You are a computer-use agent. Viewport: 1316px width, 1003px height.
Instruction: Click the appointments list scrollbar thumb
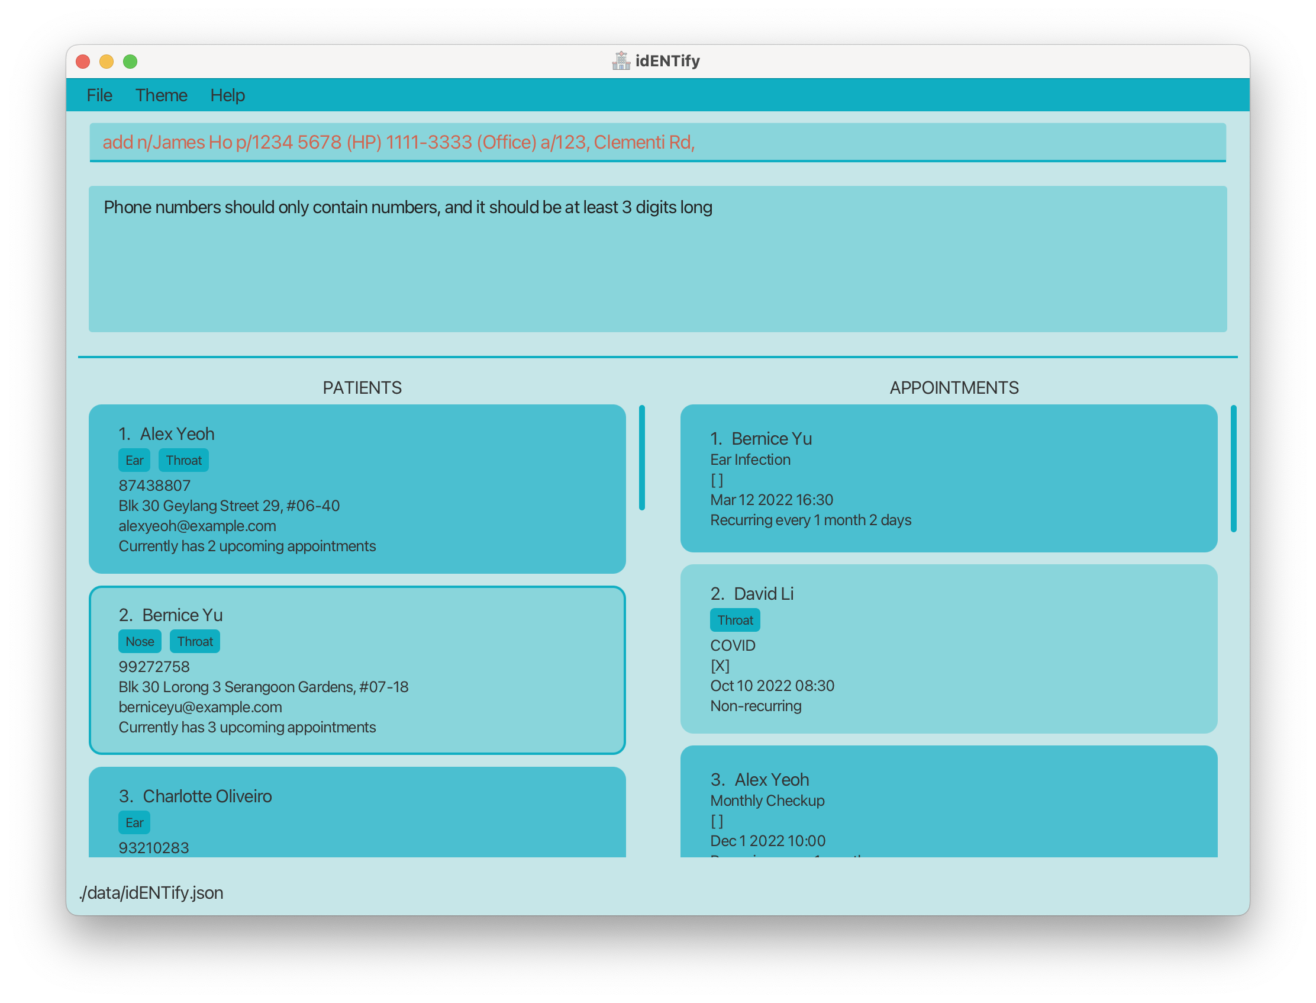pyautogui.click(x=1233, y=469)
